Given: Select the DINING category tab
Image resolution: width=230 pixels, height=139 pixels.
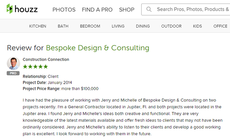Looking at the screenshot, I should [143, 26].
